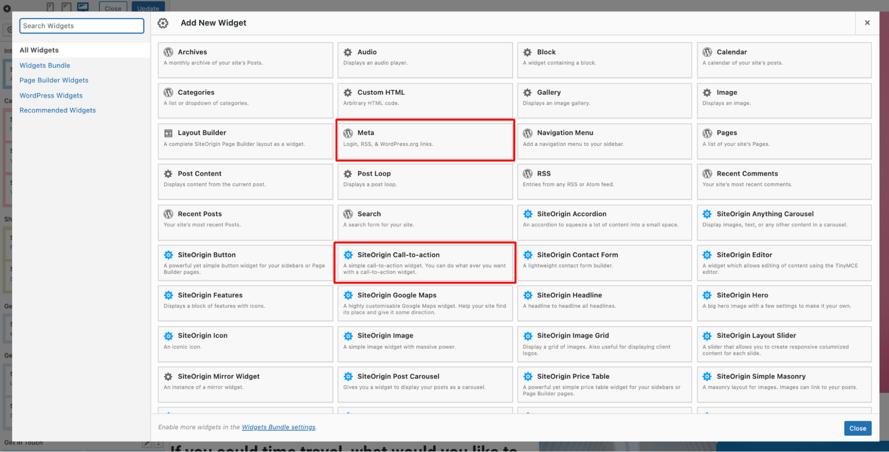Click the SiteOrigin gear icon on Accordion widget
The width and height of the screenshot is (889, 452).
coord(528,214)
